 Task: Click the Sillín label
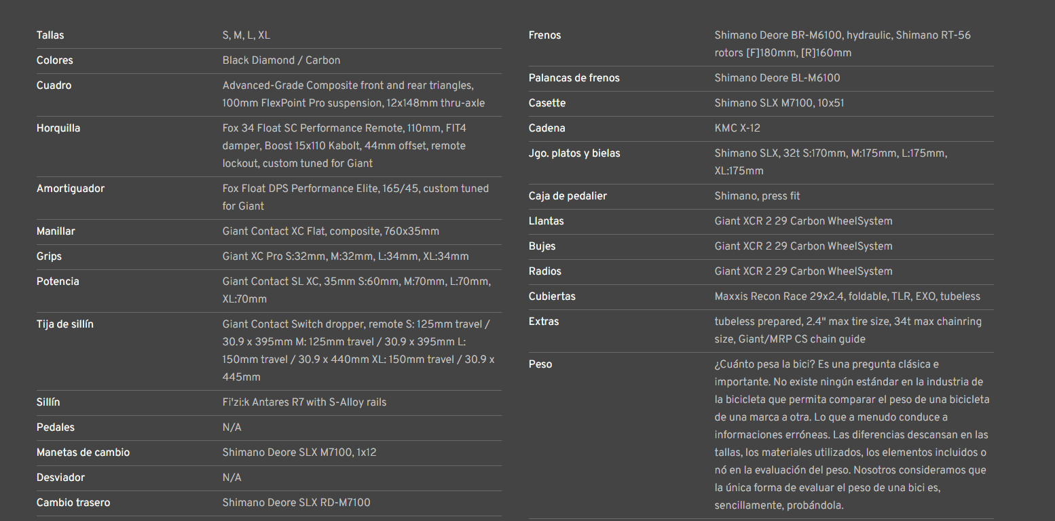tap(48, 402)
